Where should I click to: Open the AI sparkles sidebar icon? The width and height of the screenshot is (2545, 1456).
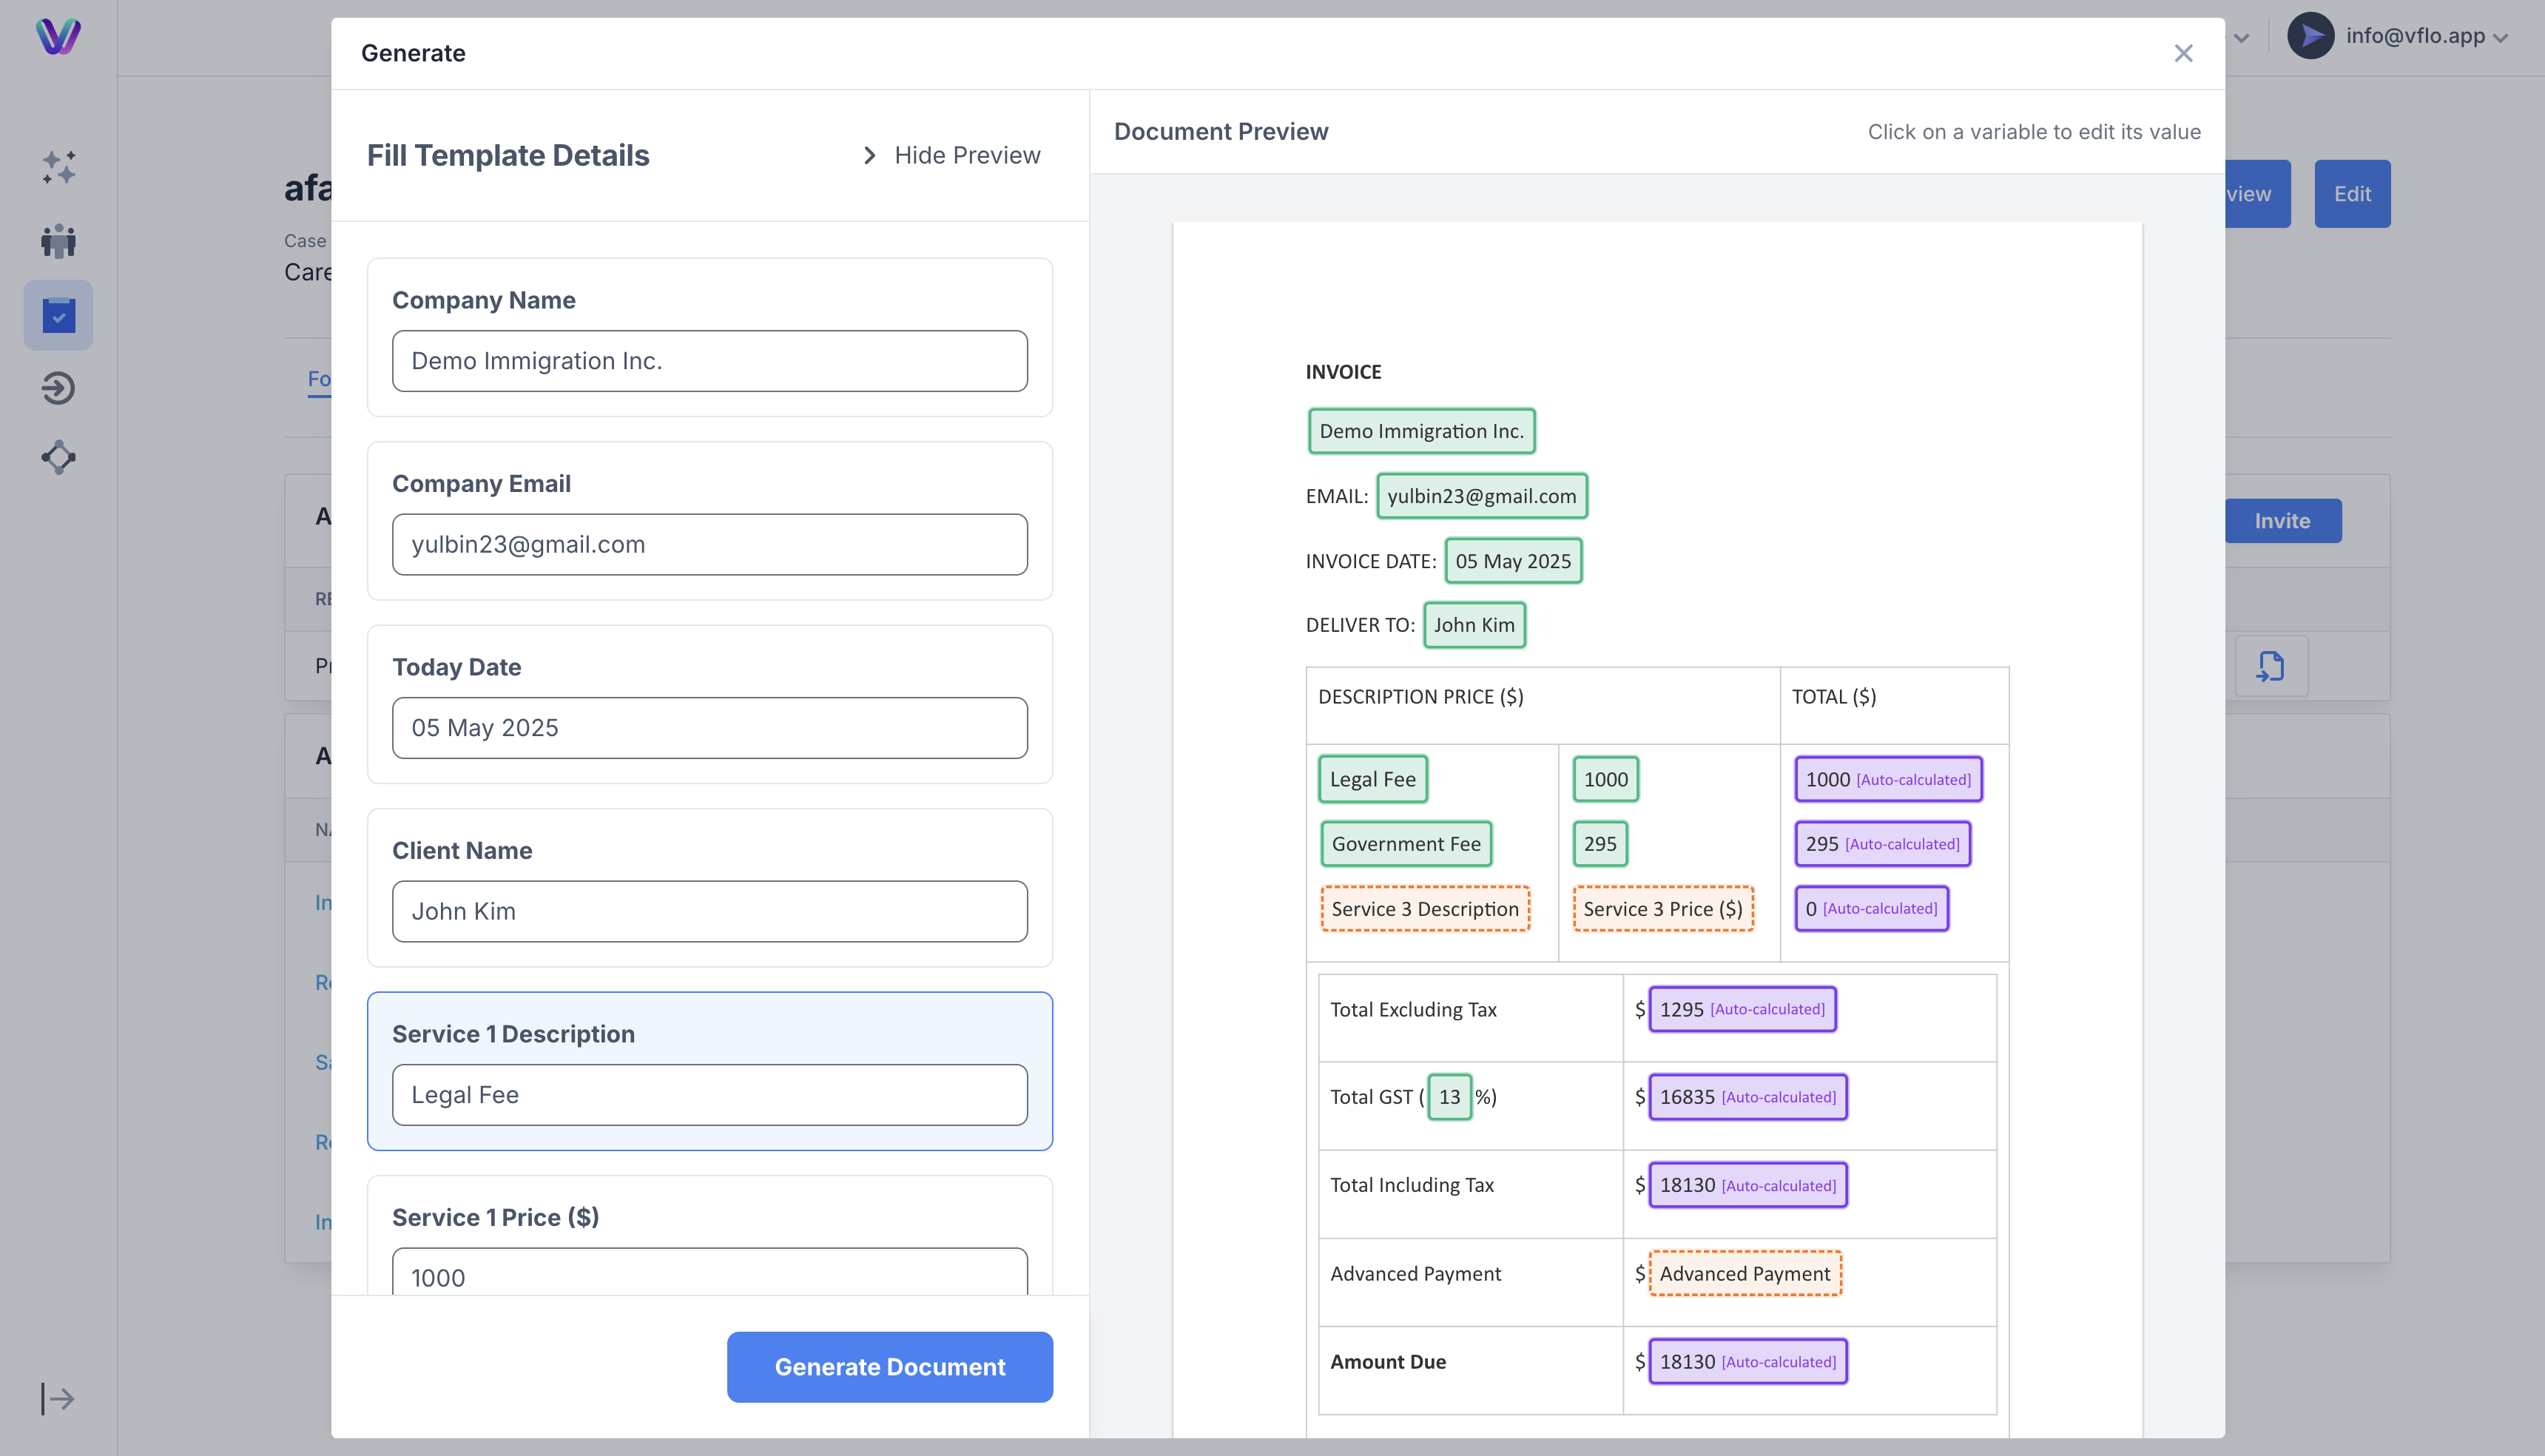point(58,167)
